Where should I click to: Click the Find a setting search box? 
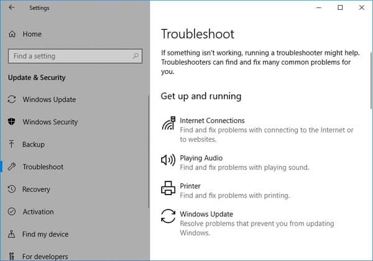point(75,56)
